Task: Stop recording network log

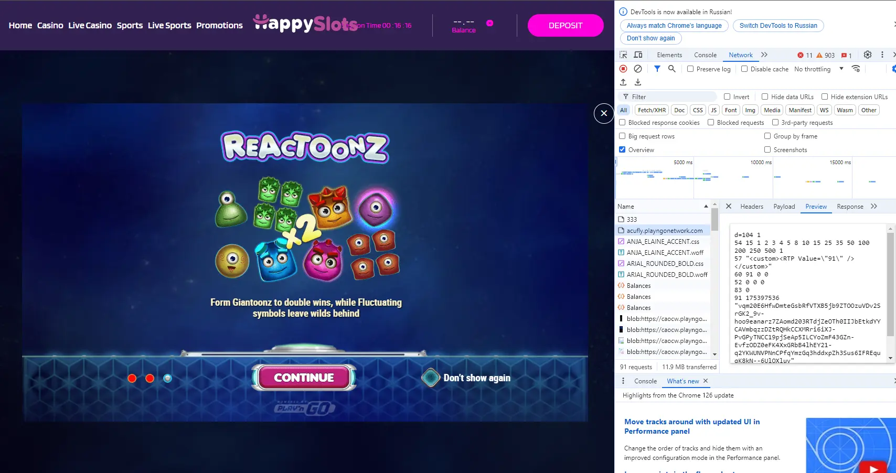Action: [x=623, y=69]
